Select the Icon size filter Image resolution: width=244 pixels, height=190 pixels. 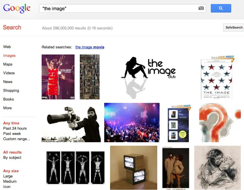pos(7,187)
